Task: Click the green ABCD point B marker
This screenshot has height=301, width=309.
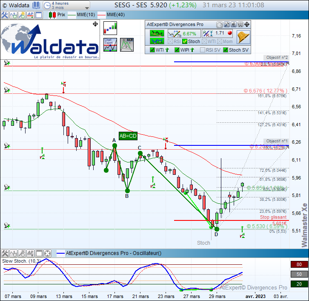Action: coord(127,191)
